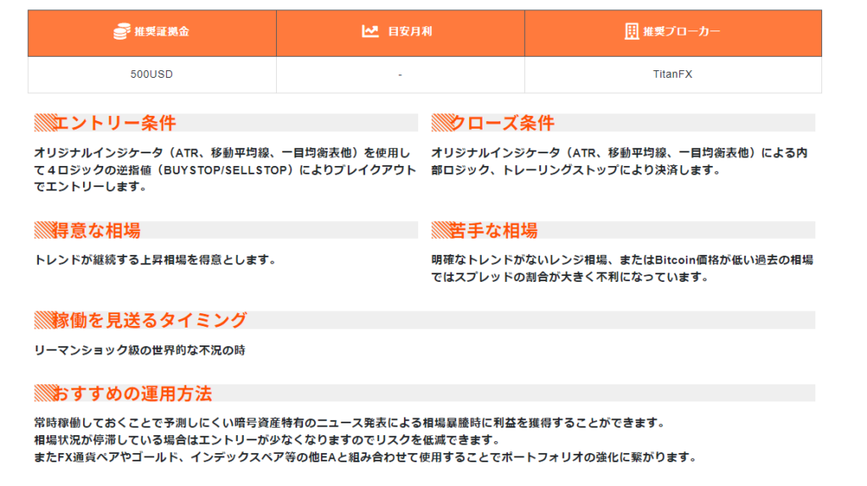The image size is (867, 486).
Task: Select the 推奨証拠金 header label
Action: click(x=162, y=31)
